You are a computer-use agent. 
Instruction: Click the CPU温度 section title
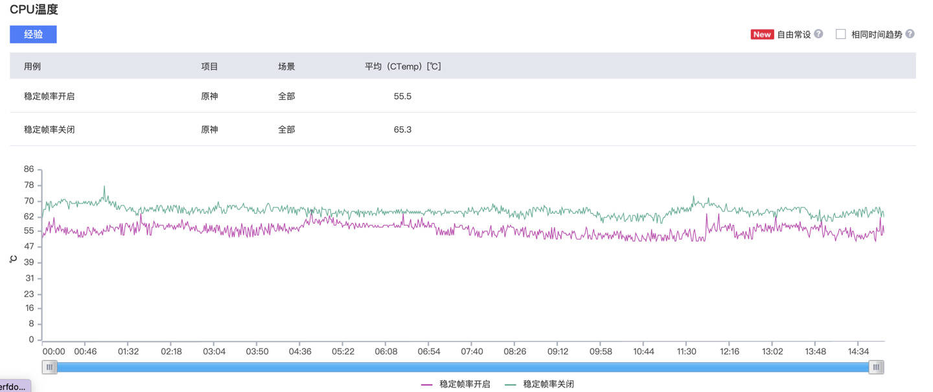(x=34, y=10)
